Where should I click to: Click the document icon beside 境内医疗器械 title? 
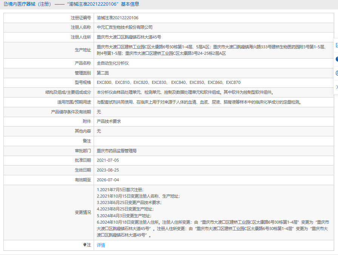(5, 4)
